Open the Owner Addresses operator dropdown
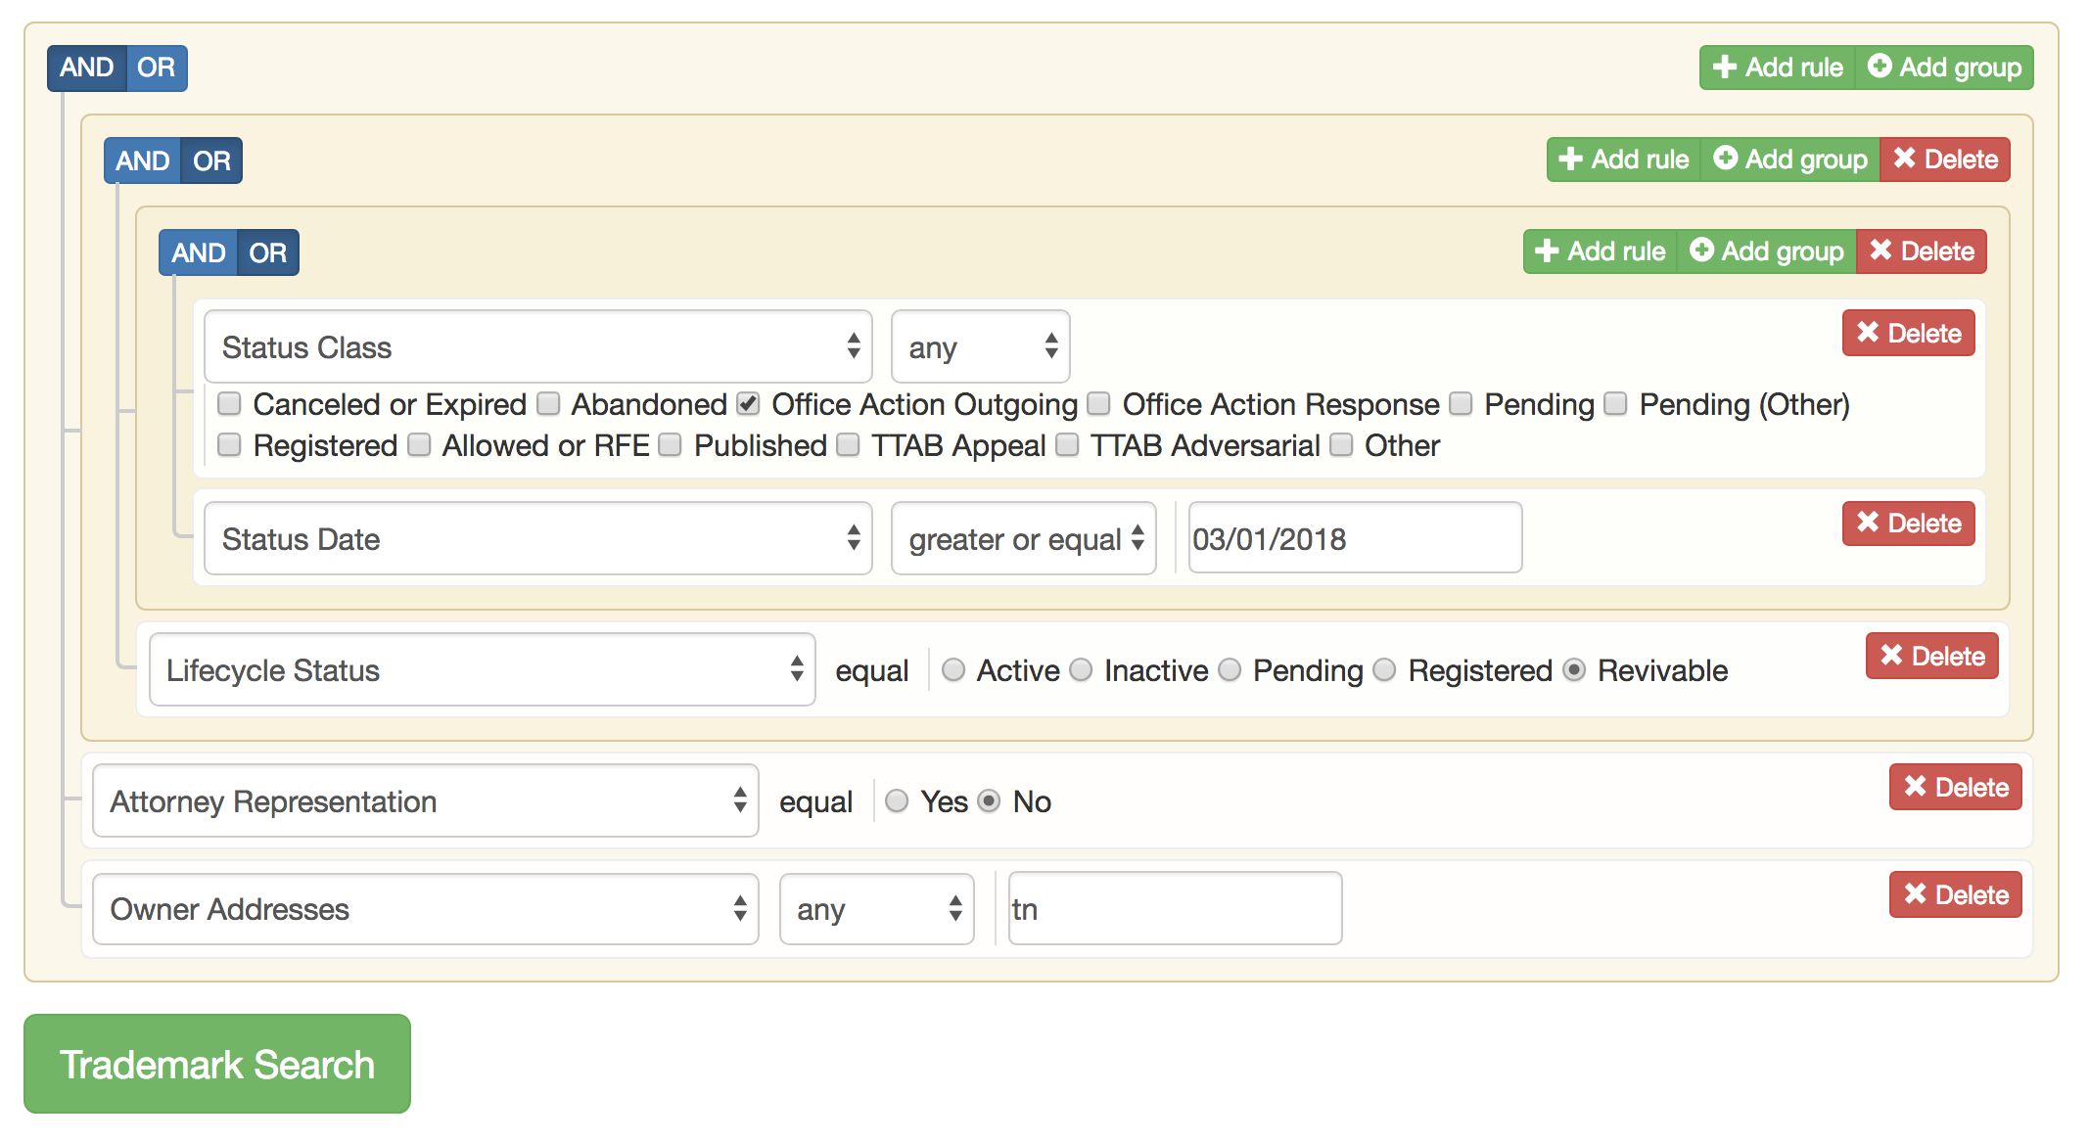Viewport: 2089px width, 1141px height. click(x=875, y=909)
